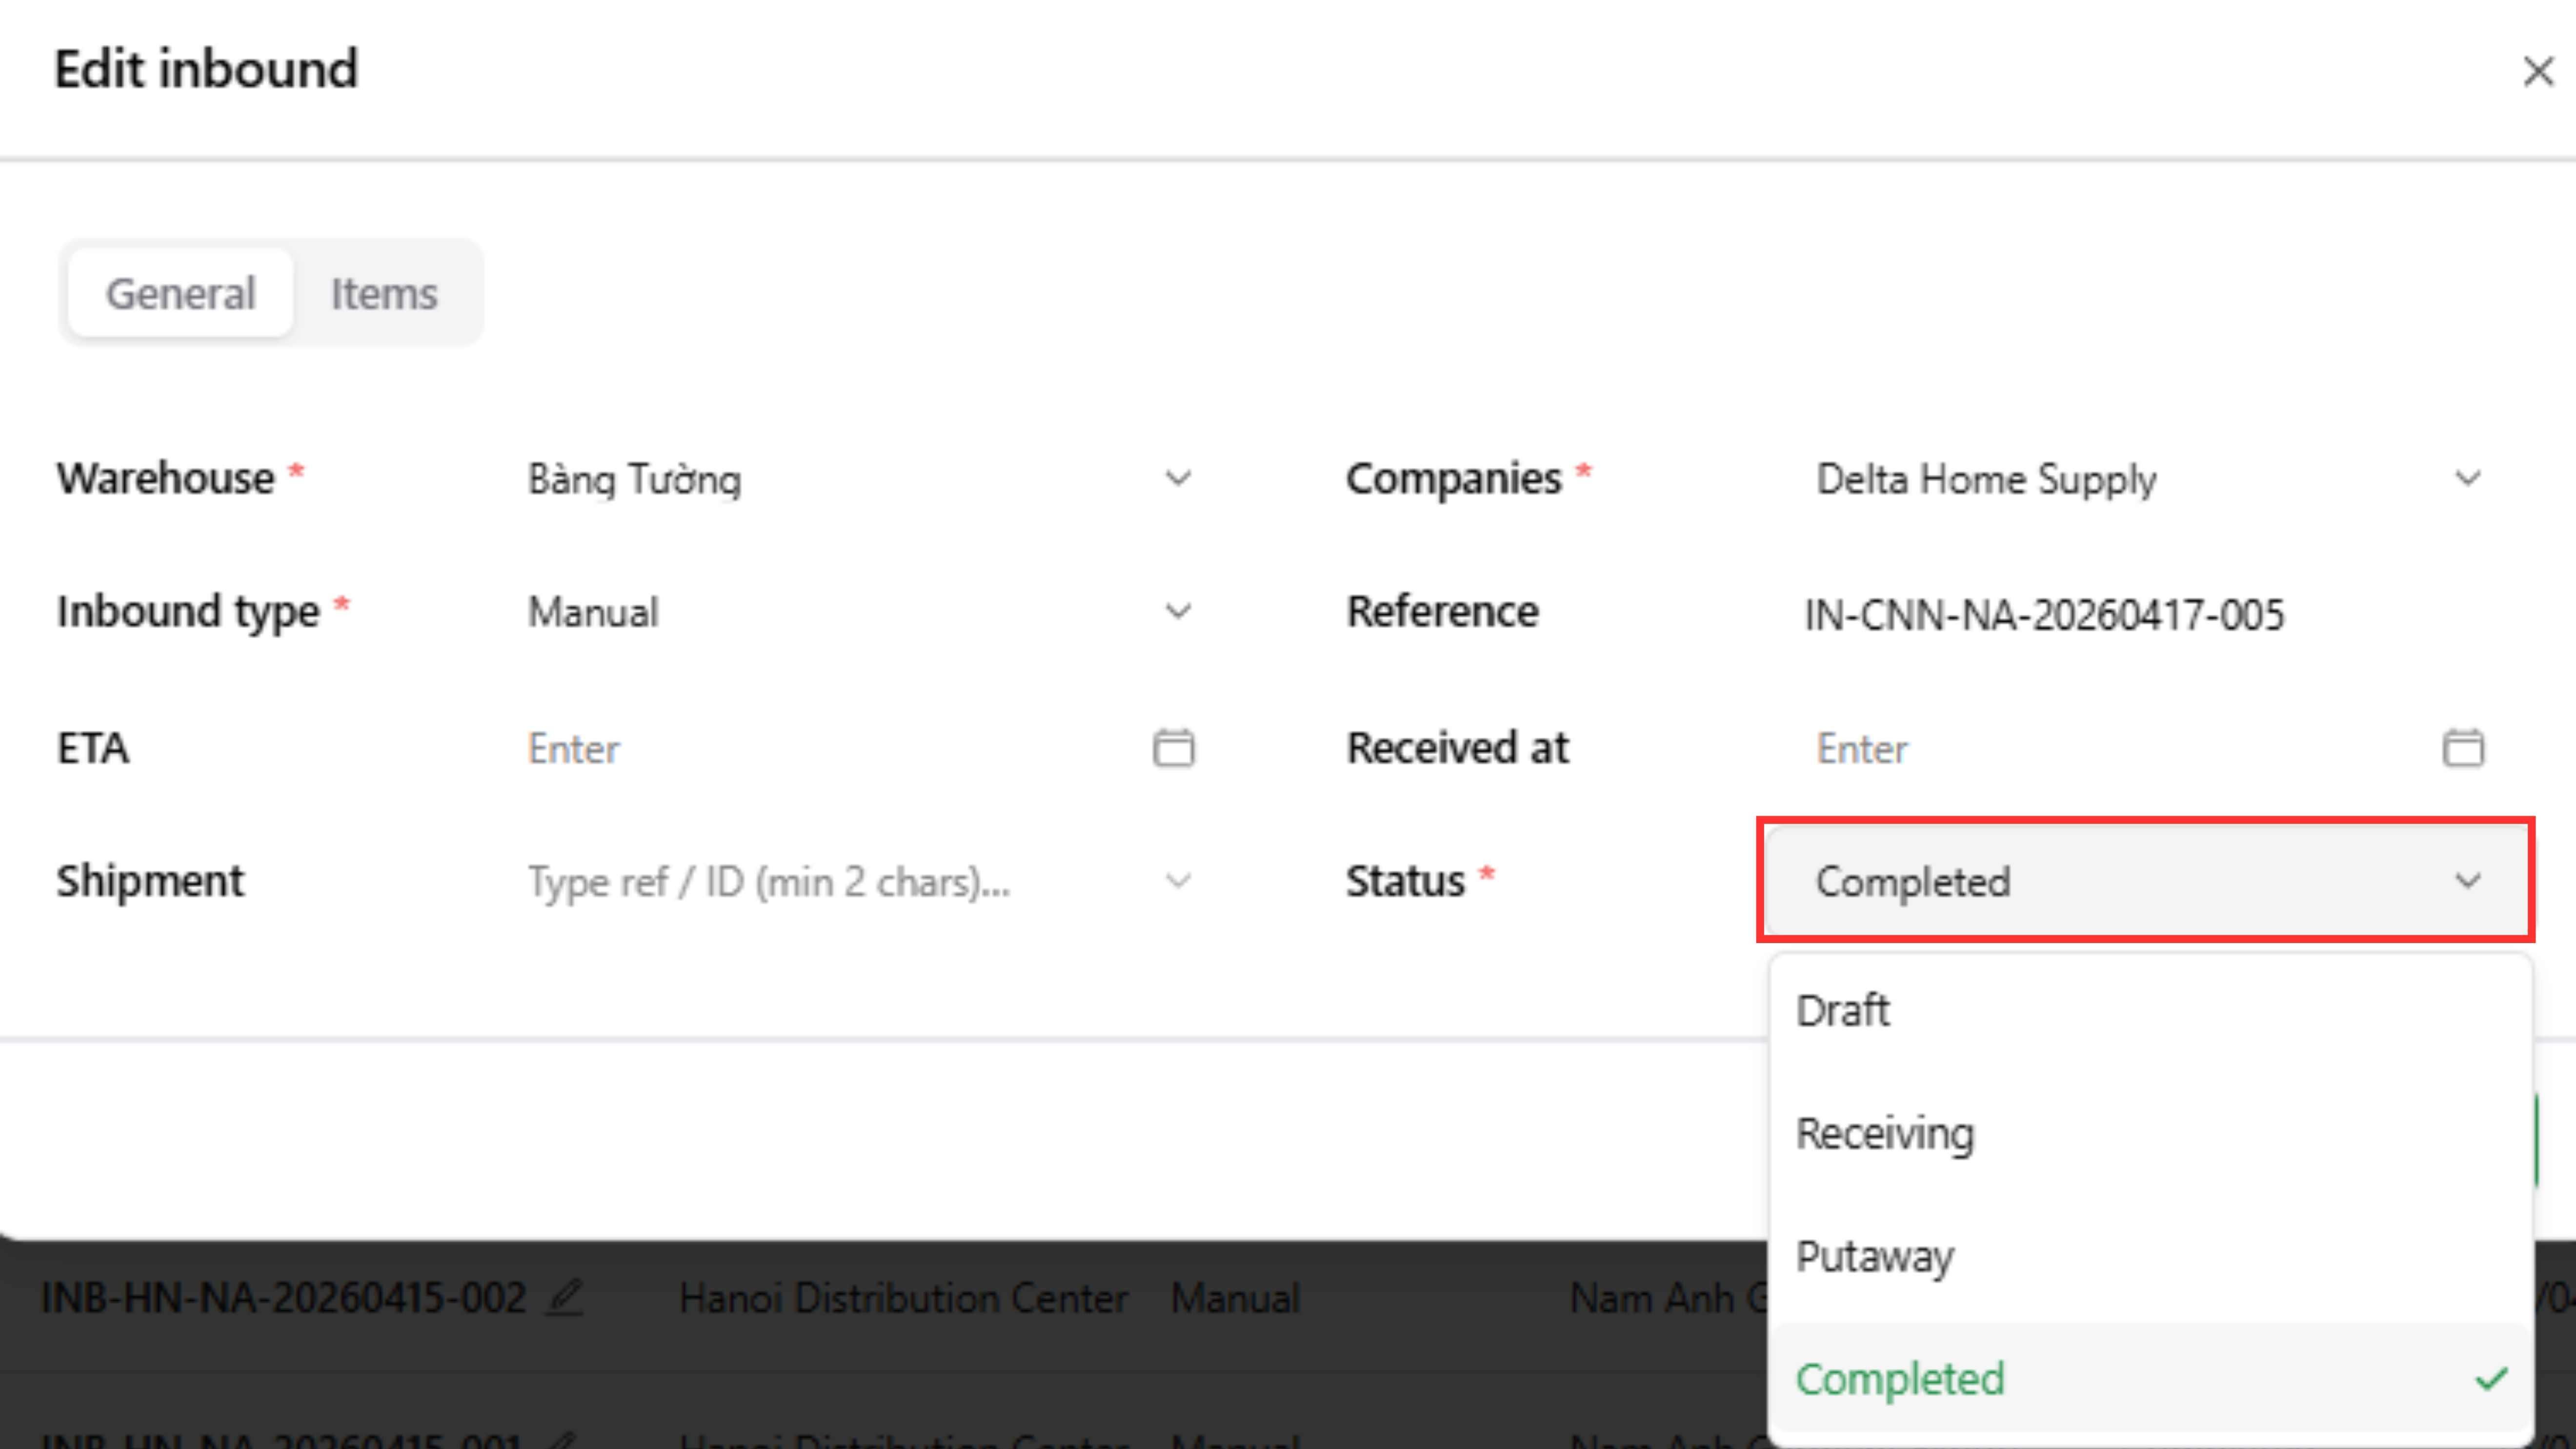Select Receiving status option

[x=1885, y=1133]
